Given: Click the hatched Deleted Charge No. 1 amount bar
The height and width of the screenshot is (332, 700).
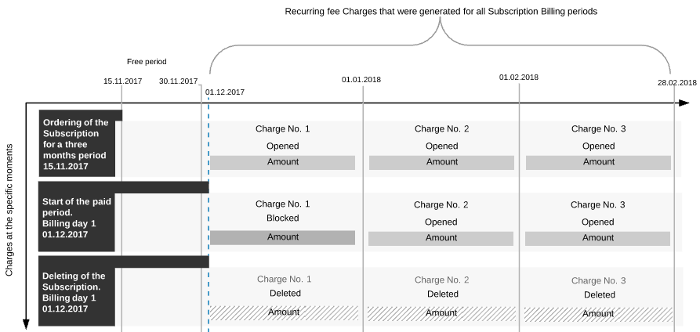Looking at the screenshot, I should point(284,313).
